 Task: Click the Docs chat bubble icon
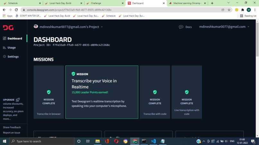click(181, 27)
